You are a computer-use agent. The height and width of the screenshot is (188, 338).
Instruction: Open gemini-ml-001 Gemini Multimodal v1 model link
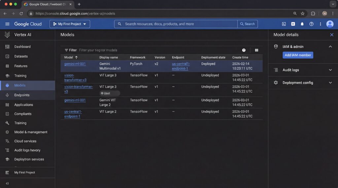click(x=75, y=64)
